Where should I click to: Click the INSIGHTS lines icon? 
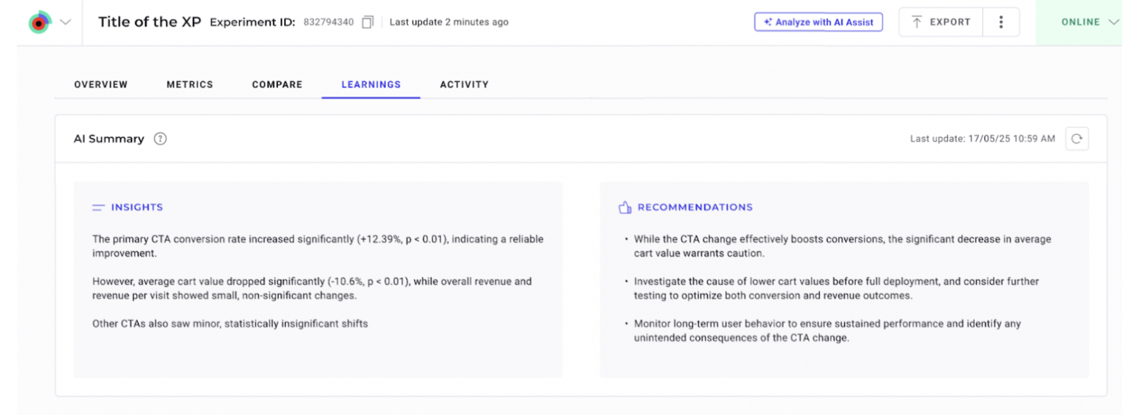[x=98, y=207]
